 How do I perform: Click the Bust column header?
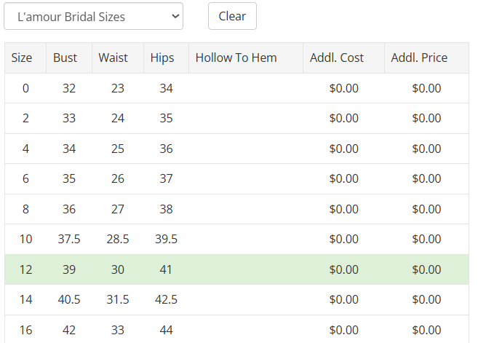pos(69,58)
